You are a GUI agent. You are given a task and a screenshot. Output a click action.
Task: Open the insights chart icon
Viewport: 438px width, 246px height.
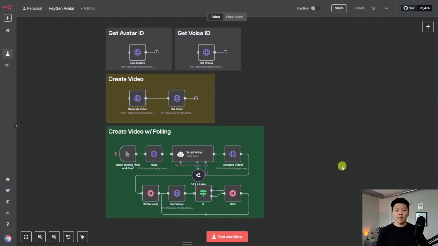8,213
